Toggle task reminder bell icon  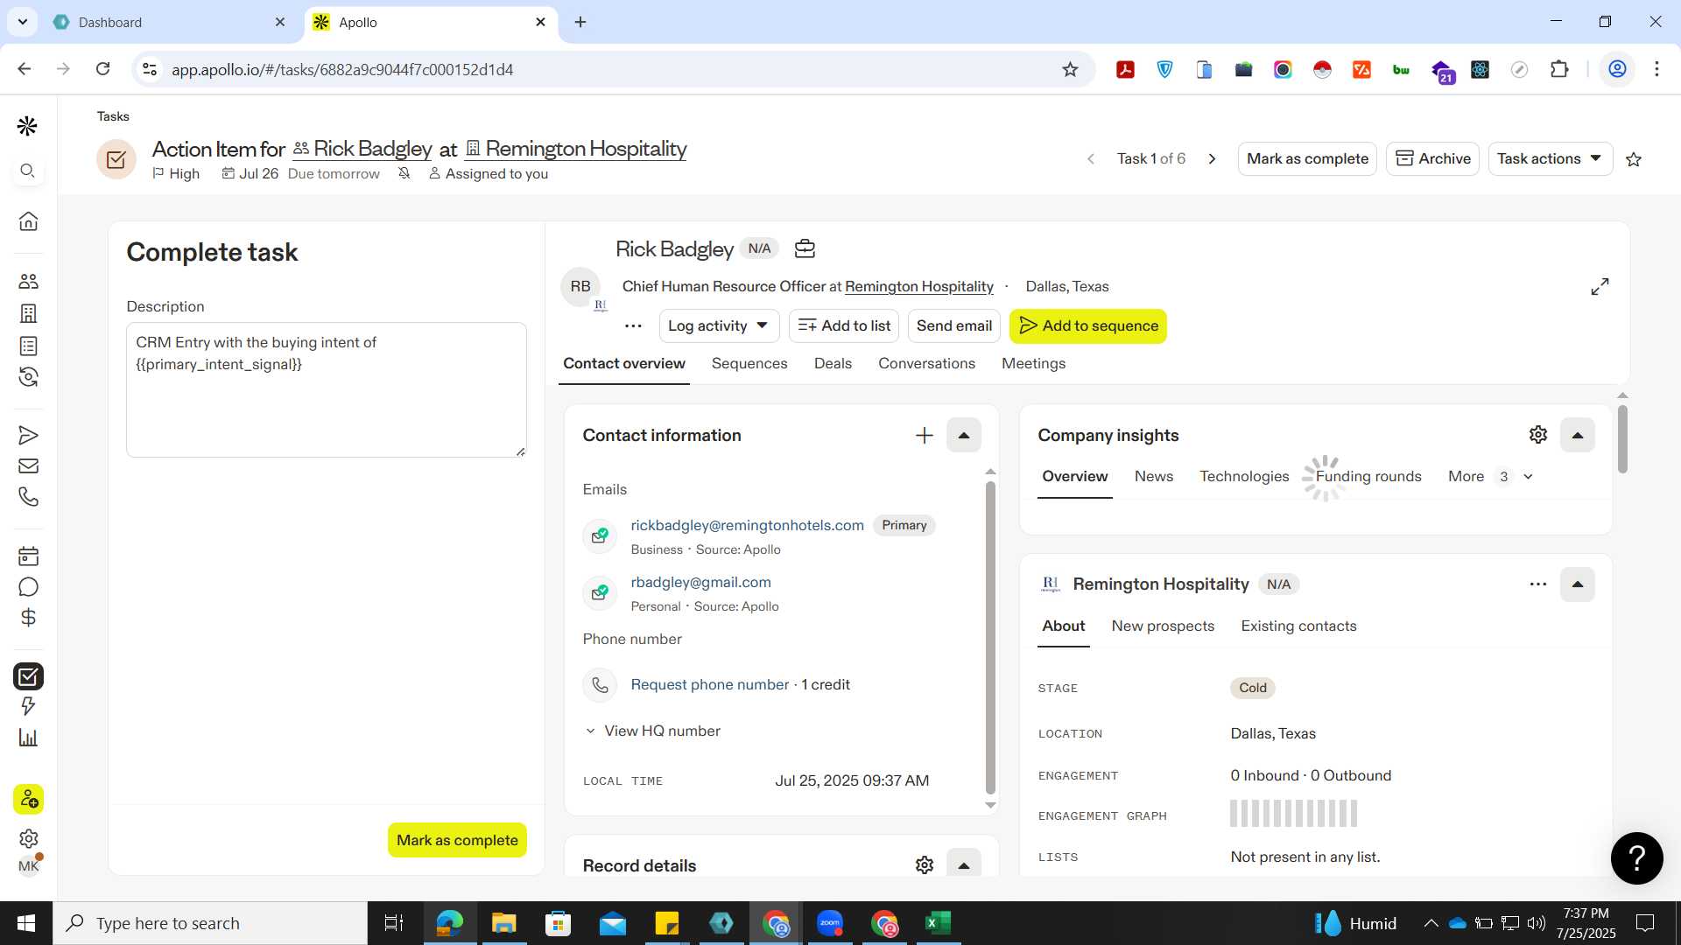pos(404,173)
